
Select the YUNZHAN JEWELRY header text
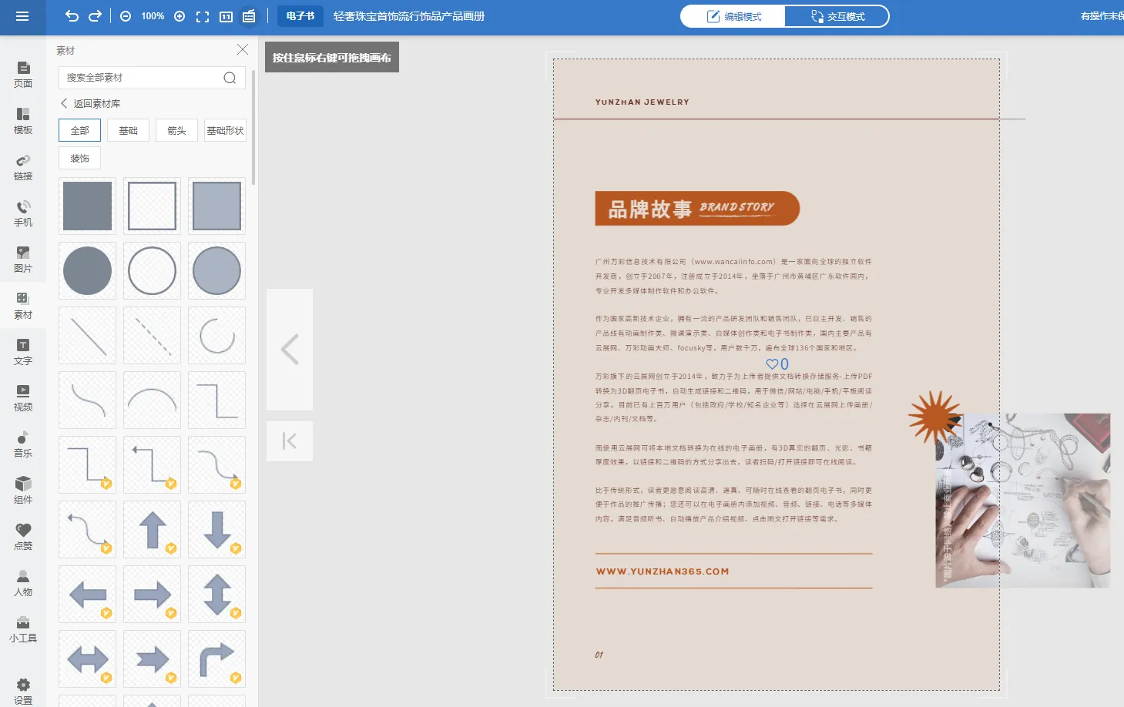point(643,102)
